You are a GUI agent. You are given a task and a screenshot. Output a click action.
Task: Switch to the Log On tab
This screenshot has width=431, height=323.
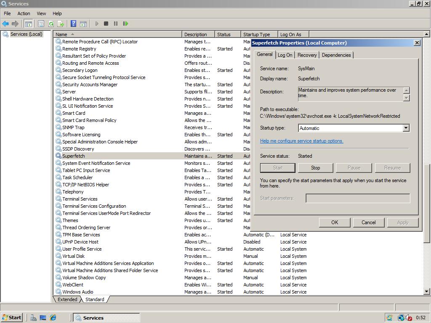[x=285, y=55]
